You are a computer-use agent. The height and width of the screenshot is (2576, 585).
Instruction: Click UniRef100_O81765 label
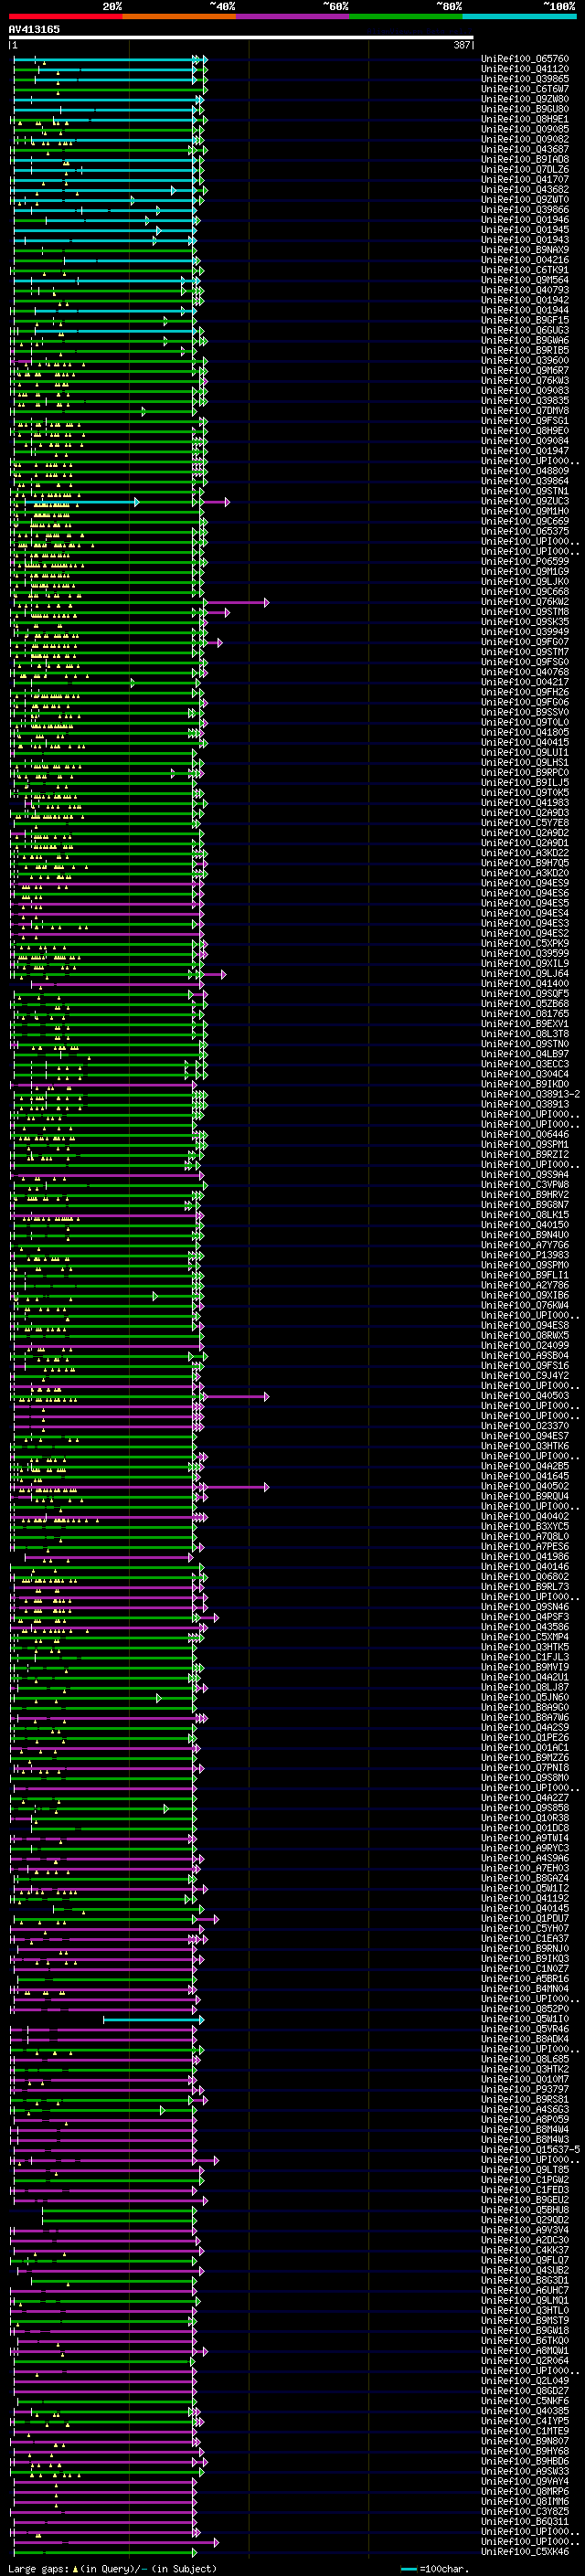(x=525, y=1014)
